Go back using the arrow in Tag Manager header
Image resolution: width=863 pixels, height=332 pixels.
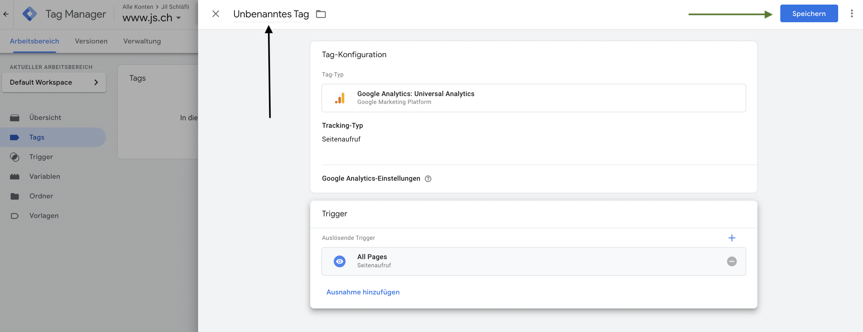6,14
